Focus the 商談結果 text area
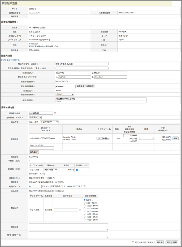Screen dimensions: 182x247 click(x=68, y=227)
